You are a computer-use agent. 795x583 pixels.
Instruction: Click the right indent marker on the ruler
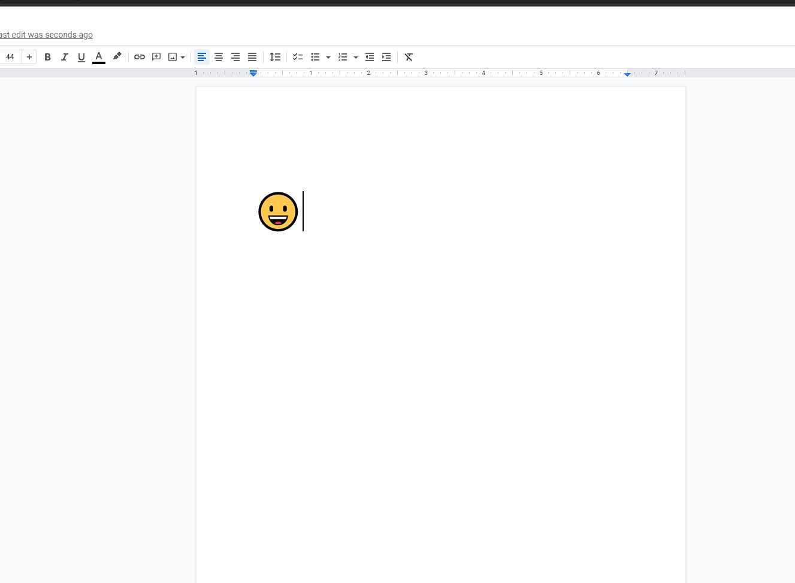coord(627,74)
